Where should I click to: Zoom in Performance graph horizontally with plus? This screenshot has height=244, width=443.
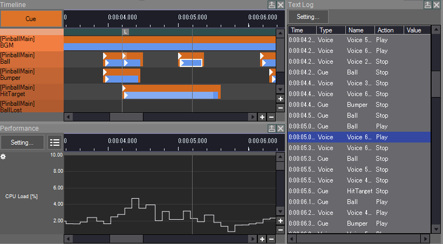[262, 239]
